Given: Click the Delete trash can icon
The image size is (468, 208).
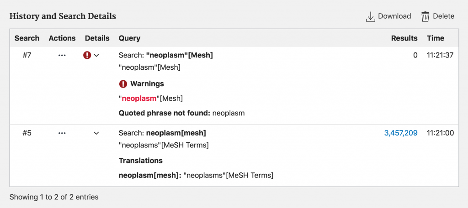Looking at the screenshot, I should coord(425,17).
